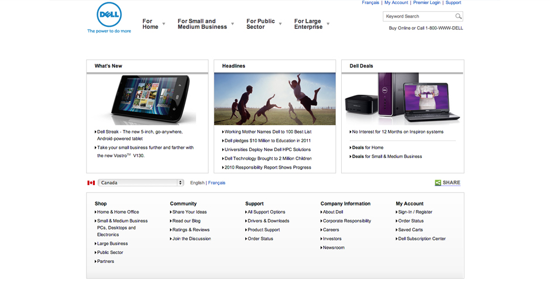Open Working Mother Names Dell headline

click(x=267, y=132)
